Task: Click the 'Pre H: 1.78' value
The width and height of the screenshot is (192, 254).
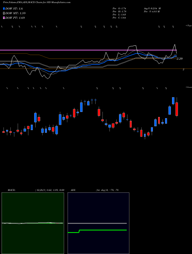Action: click(119, 12)
